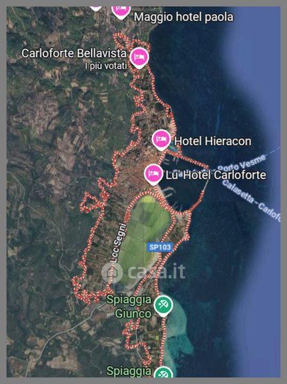Viewport: 287px width, 384px height.
Task: Open the Maggio hotel paola text label
Action: coord(183,17)
